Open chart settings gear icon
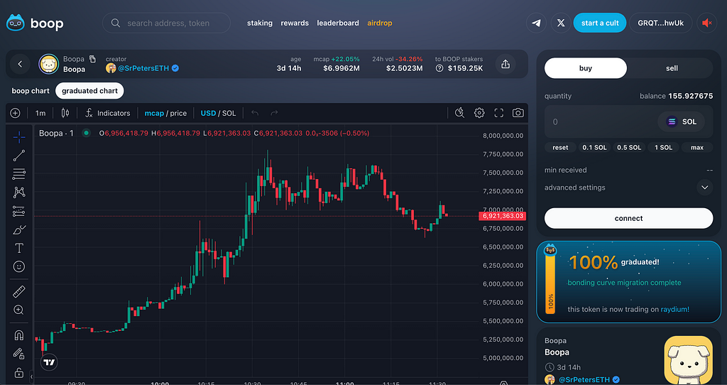Viewport: 727px width, 385px height. click(x=479, y=113)
